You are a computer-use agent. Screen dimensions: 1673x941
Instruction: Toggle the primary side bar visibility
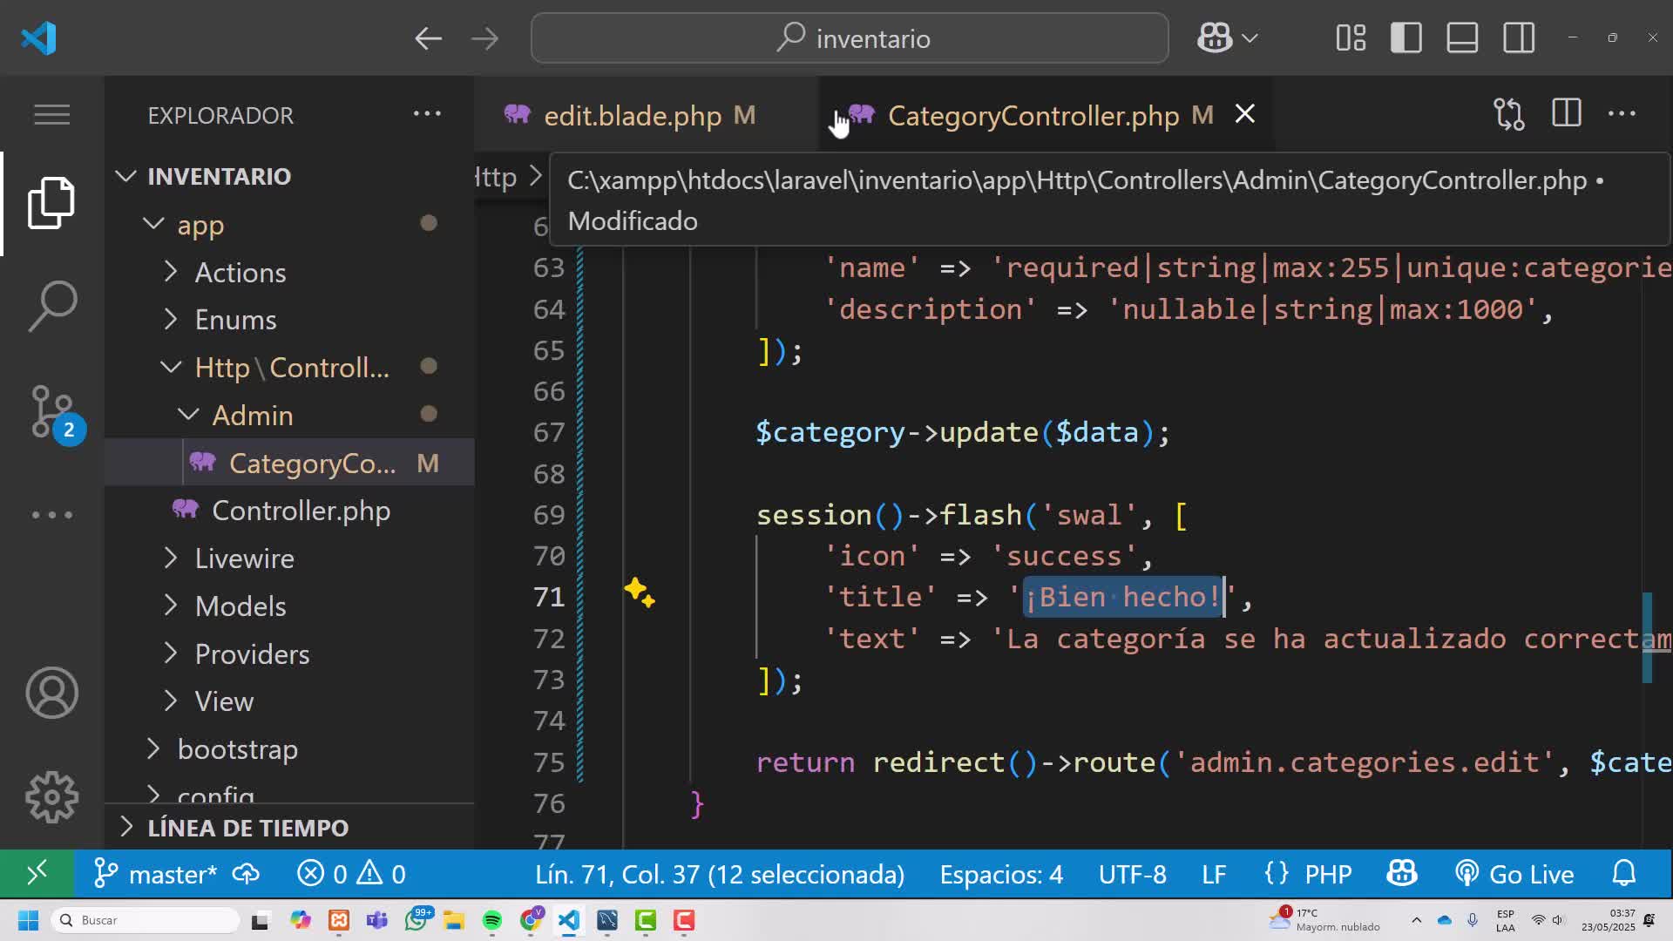(1406, 38)
